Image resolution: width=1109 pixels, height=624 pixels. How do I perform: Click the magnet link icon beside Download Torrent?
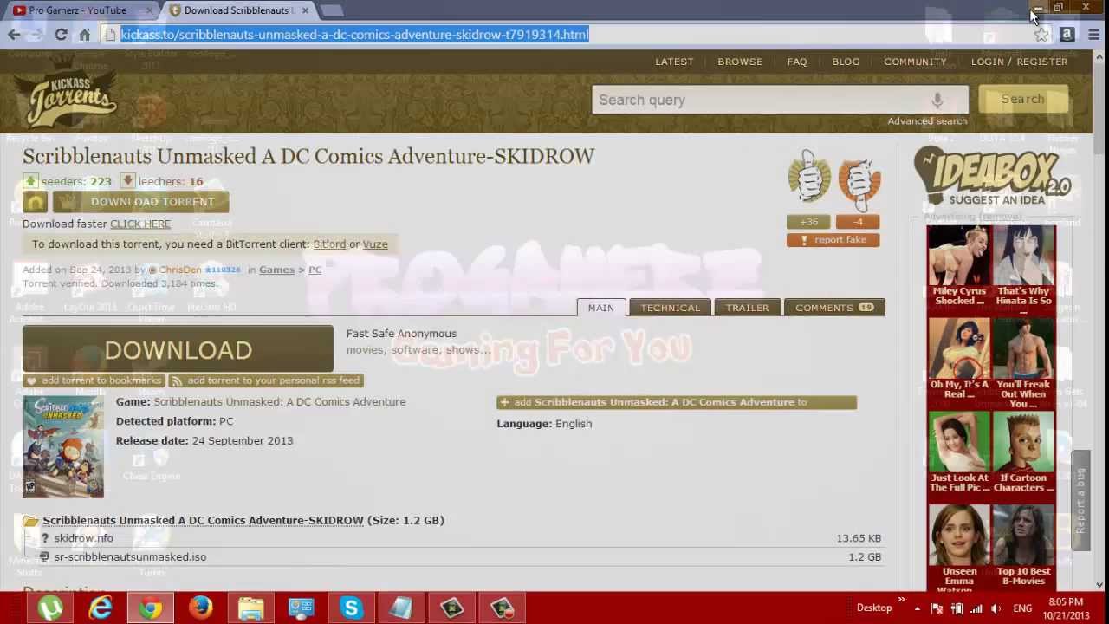click(x=36, y=202)
